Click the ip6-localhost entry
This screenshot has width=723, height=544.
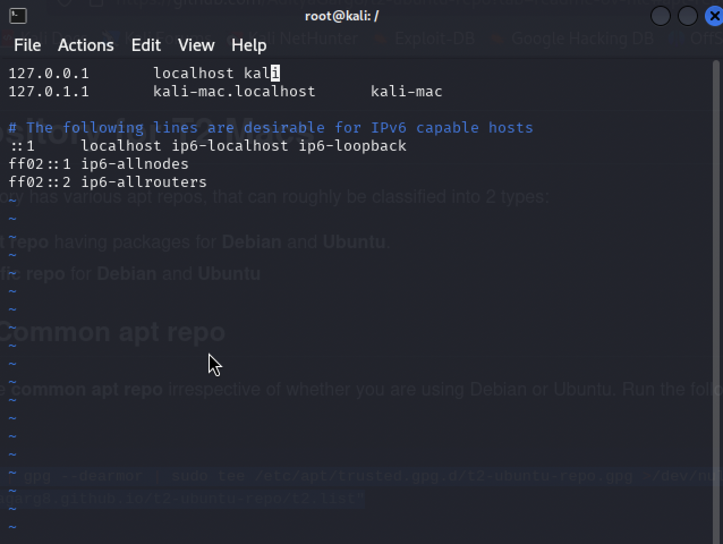[x=230, y=146]
